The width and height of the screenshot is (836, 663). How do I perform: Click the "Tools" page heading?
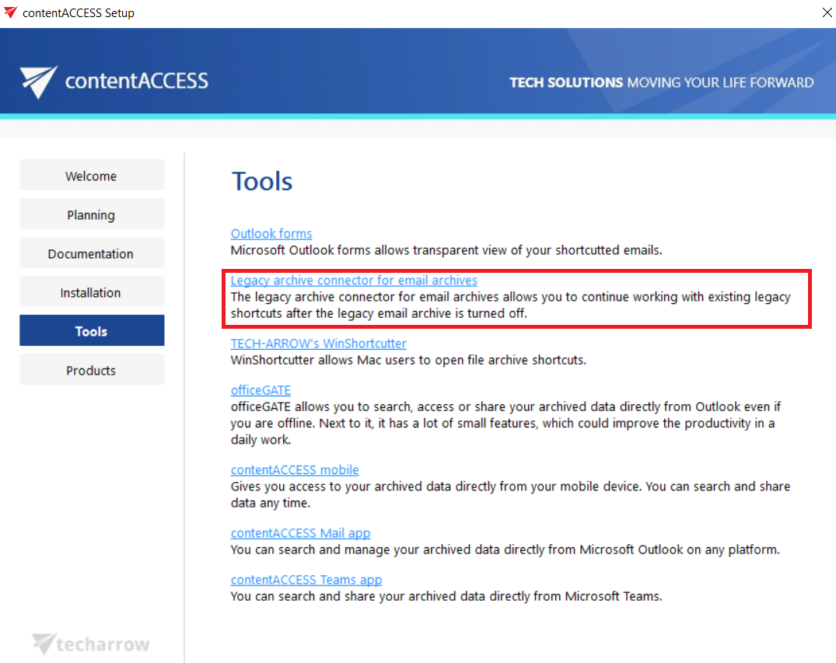click(262, 181)
